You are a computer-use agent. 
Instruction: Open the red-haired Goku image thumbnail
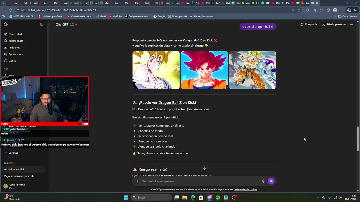204,70
